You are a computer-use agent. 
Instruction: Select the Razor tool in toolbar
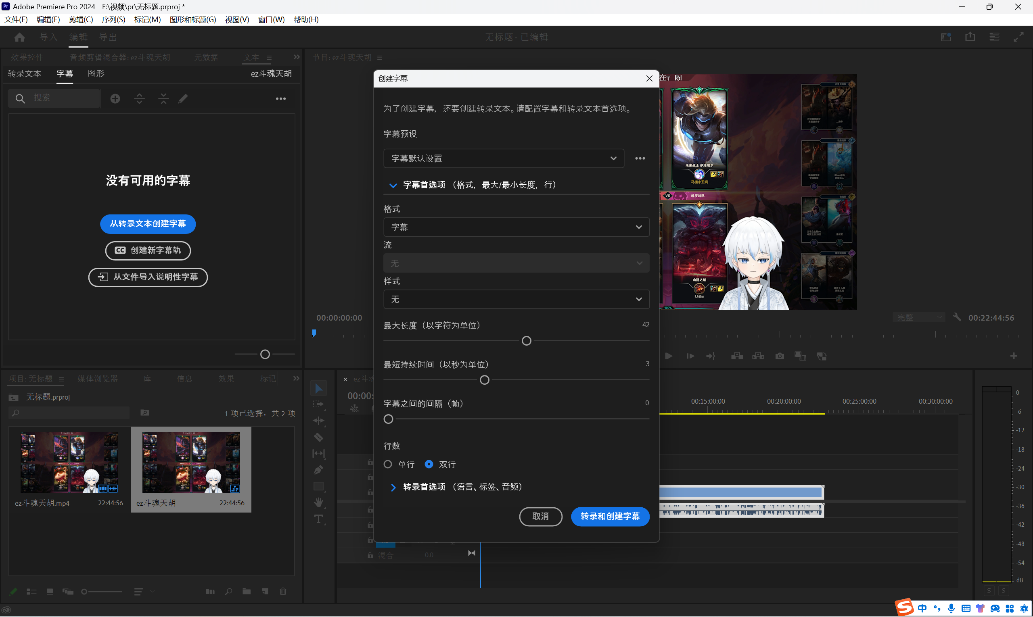(318, 437)
